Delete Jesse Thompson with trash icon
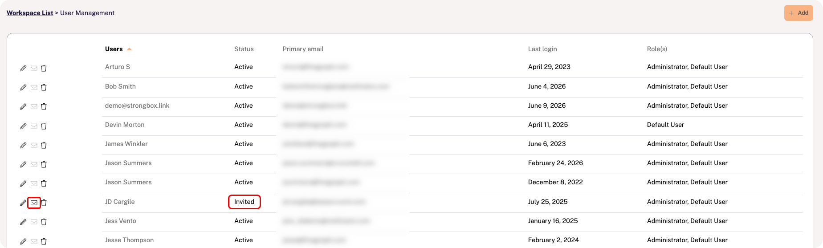 pyautogui.click(x=44, y=241)
